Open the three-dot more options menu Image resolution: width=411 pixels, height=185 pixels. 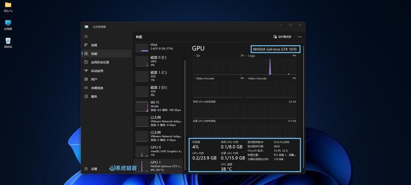[x=300, y=37]
